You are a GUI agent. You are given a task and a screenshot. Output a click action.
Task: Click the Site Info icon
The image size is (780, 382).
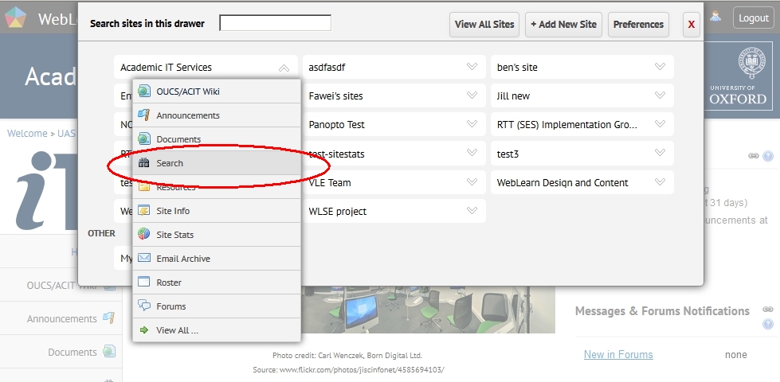pos(144,211)
